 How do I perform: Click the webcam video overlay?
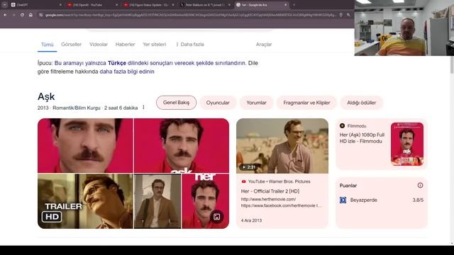[404, 28]
